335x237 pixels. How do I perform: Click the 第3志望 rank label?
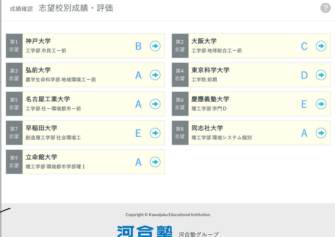click(x=14, y=75)
